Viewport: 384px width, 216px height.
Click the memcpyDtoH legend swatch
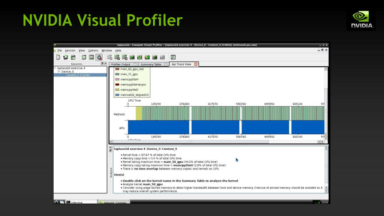(117, 79)
